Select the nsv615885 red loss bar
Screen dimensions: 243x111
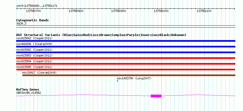click(126, 70)
